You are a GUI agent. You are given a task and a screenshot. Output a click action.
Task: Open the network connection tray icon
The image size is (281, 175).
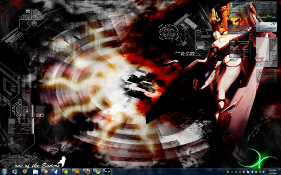point(260,172)
